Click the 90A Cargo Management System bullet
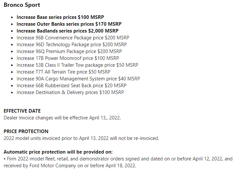The height and width of the screenshot is (178, 243). [x=78, y=79]
